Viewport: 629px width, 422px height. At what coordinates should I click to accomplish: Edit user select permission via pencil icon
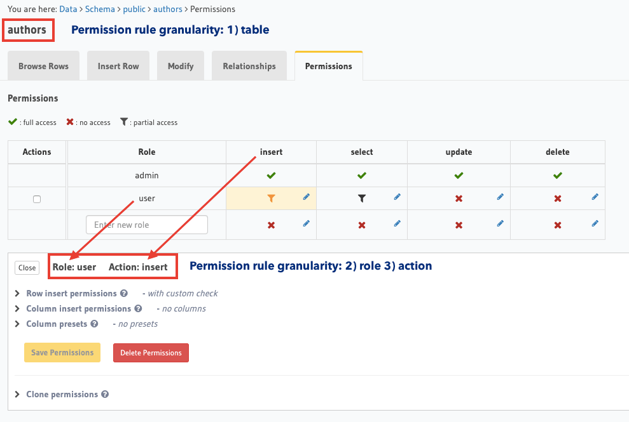(397, 197)
